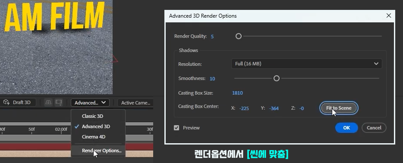Click the 02:00f timeline ruler marker
403x163 pixels.
tap(61, 129)
